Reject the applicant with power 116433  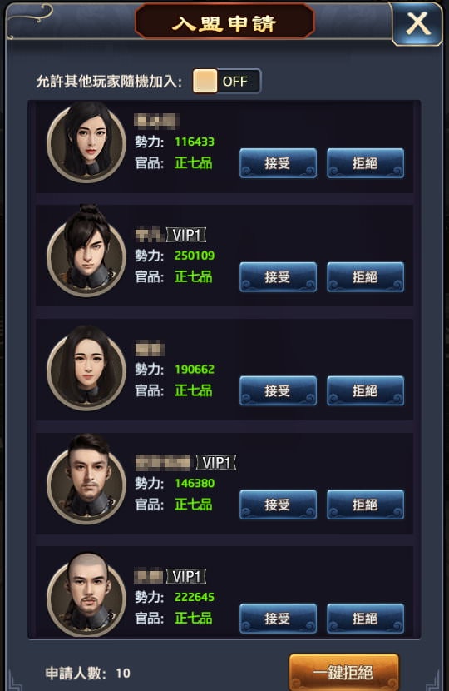pyautogui.click(x=365, y=163)
